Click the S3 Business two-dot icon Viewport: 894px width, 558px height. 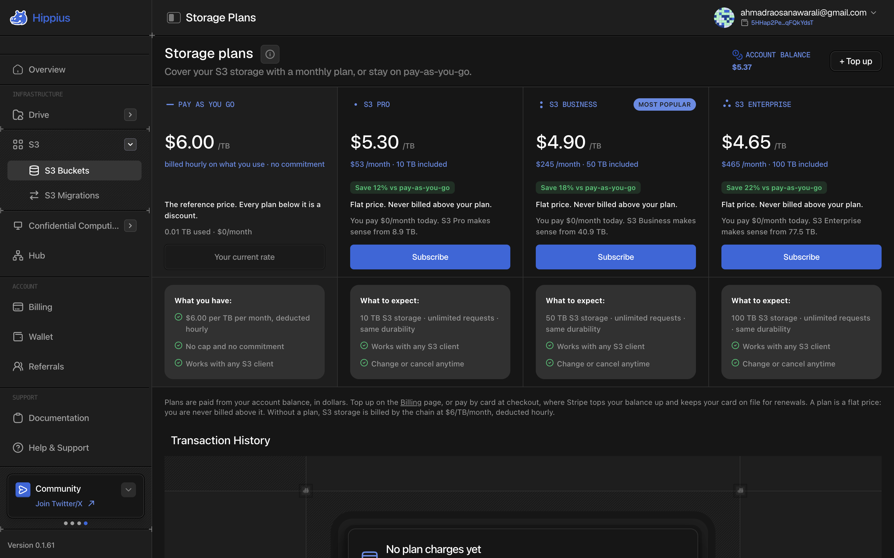[x=541, y=104]
